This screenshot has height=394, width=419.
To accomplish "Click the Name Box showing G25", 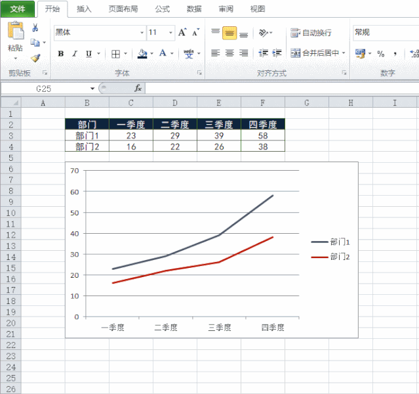I will click(44, 89).
